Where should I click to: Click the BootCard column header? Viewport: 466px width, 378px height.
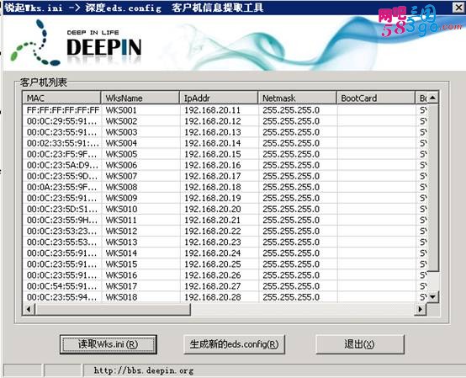376,98
